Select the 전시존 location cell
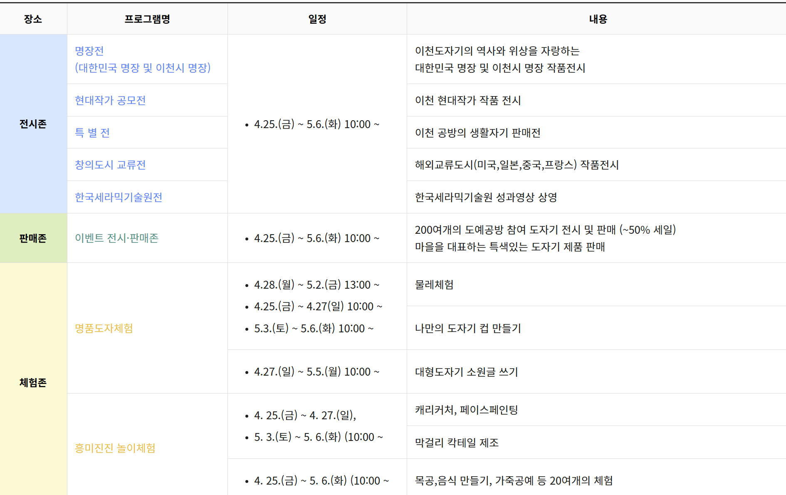The width and height of the screenshot is (786, 495). [x=33, y=124]
